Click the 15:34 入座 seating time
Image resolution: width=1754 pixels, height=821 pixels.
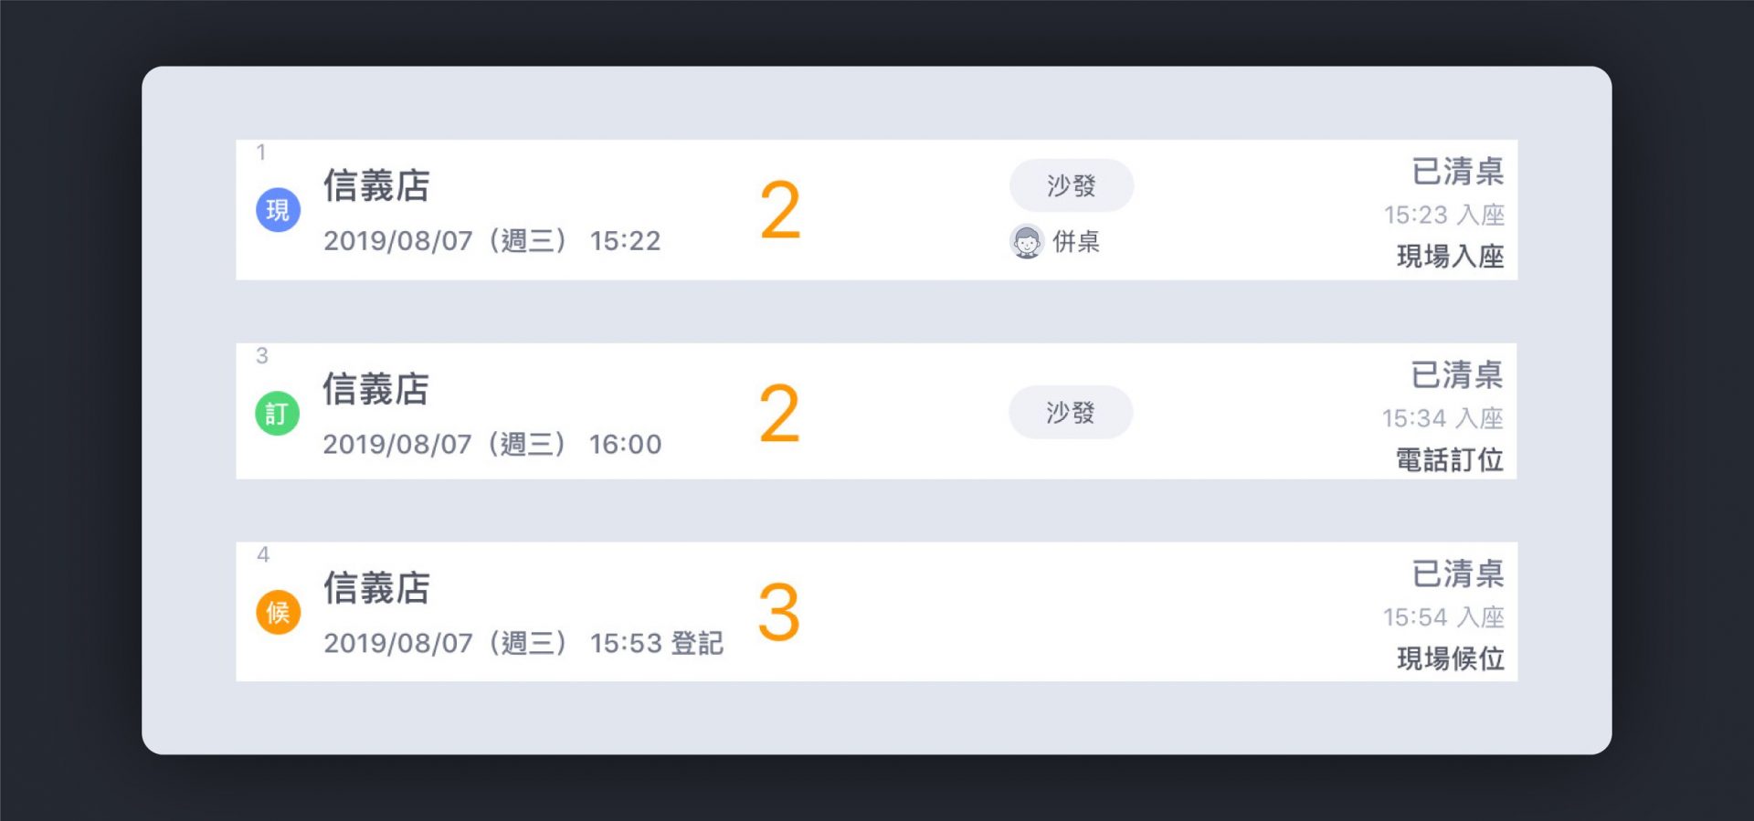(1442, 418)
